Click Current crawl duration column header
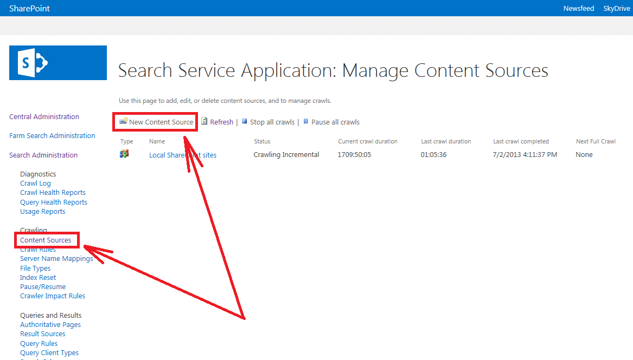The height and width of the screenshot is (360, 633). (x=368, y=141)
